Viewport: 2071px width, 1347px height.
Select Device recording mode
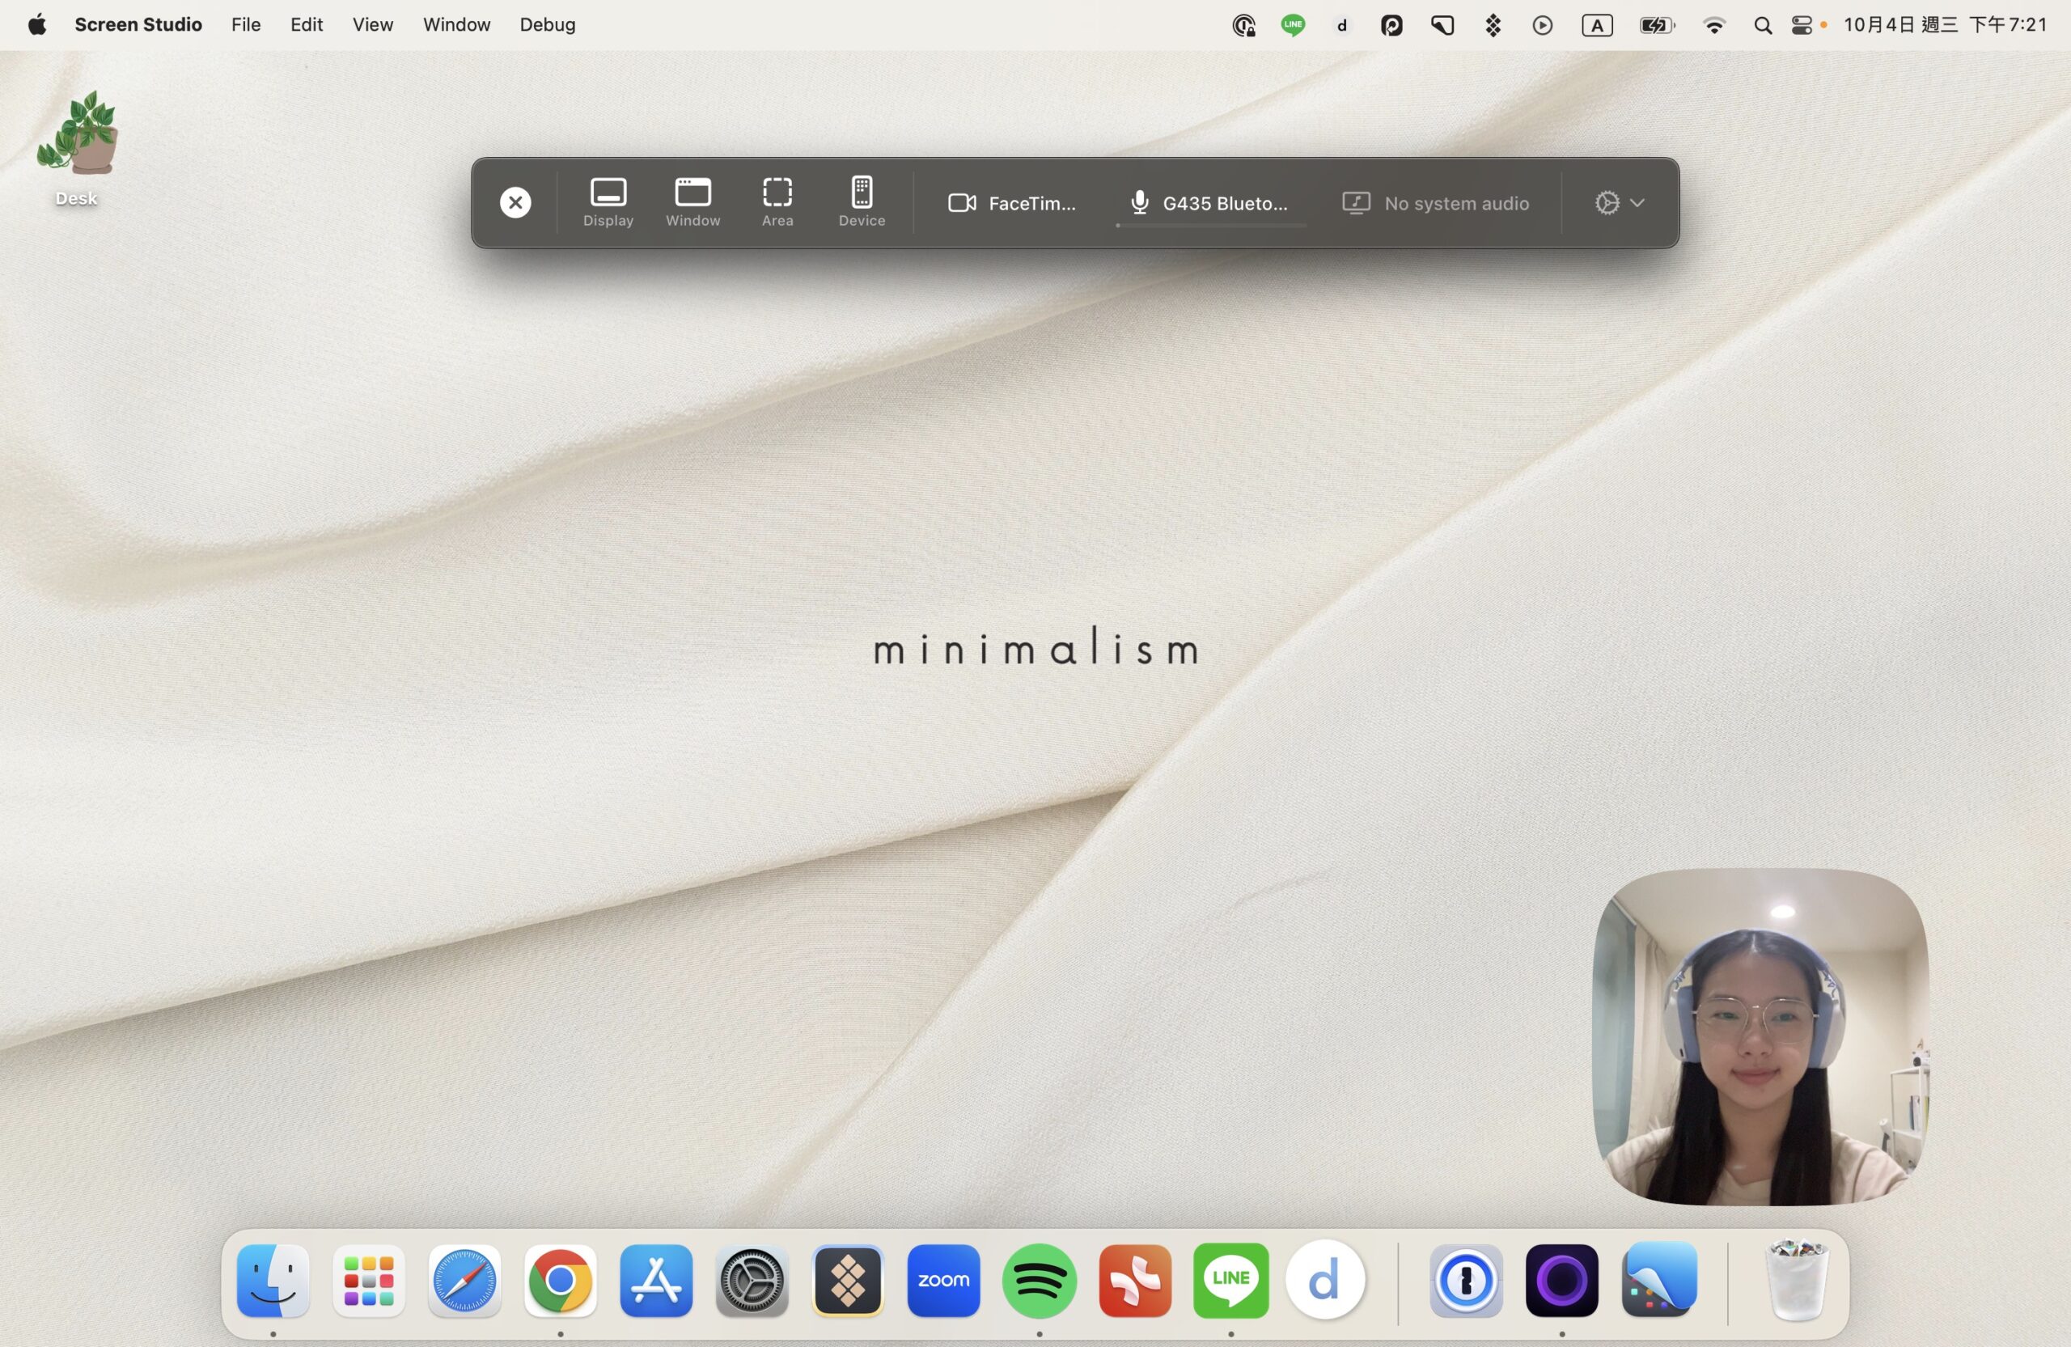(x=862, y=203)
